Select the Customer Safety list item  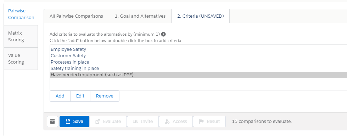(198, 56)
